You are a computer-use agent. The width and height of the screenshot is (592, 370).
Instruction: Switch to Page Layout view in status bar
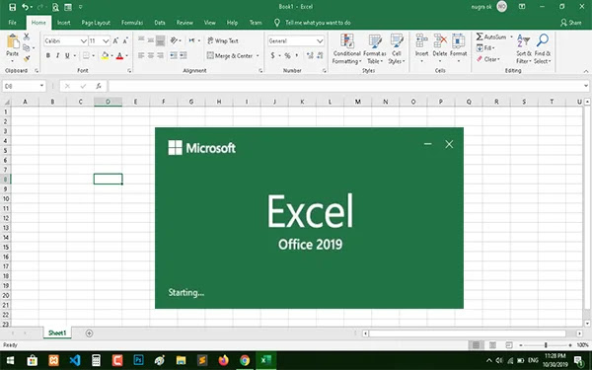[x=492, y=344]
